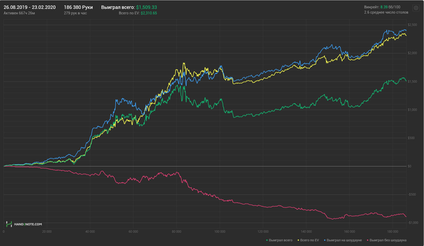
Task: Click the winrate value 8.39
Action: (383, 7)
